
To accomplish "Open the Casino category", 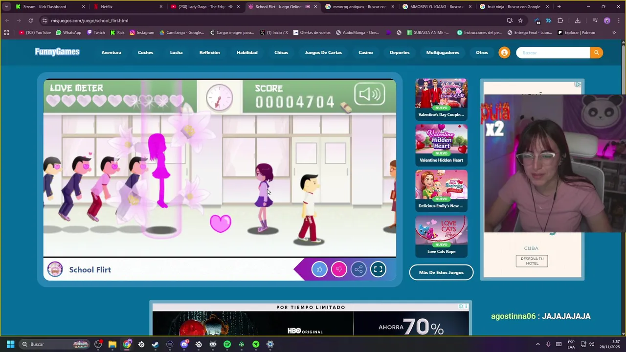I will point(365,52).
